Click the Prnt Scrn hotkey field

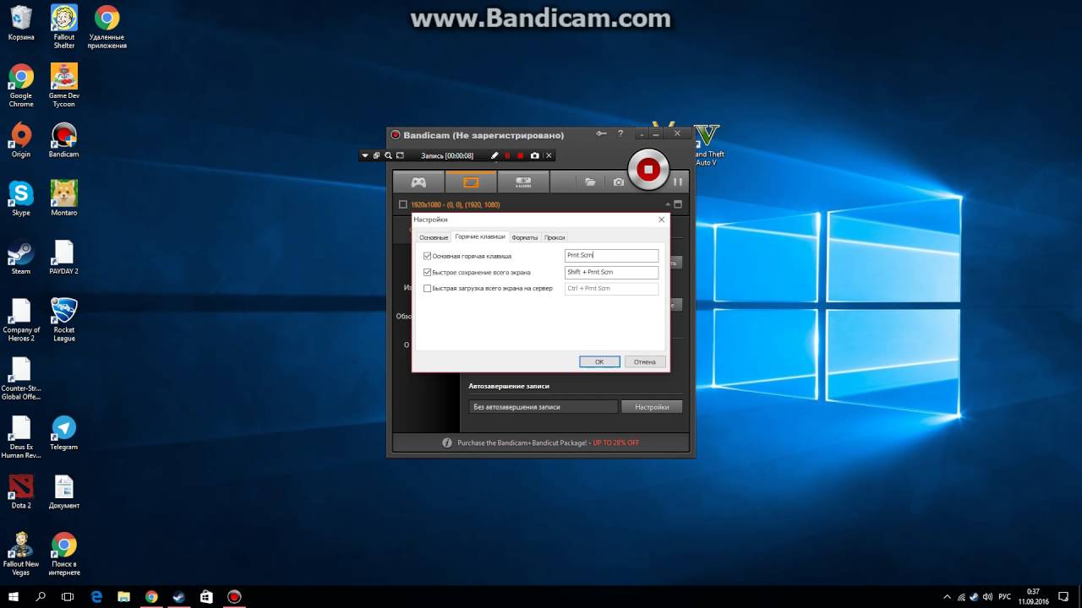tap(611, 256)
